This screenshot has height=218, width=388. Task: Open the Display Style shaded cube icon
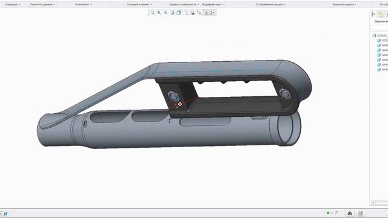[x=179, y=13]
